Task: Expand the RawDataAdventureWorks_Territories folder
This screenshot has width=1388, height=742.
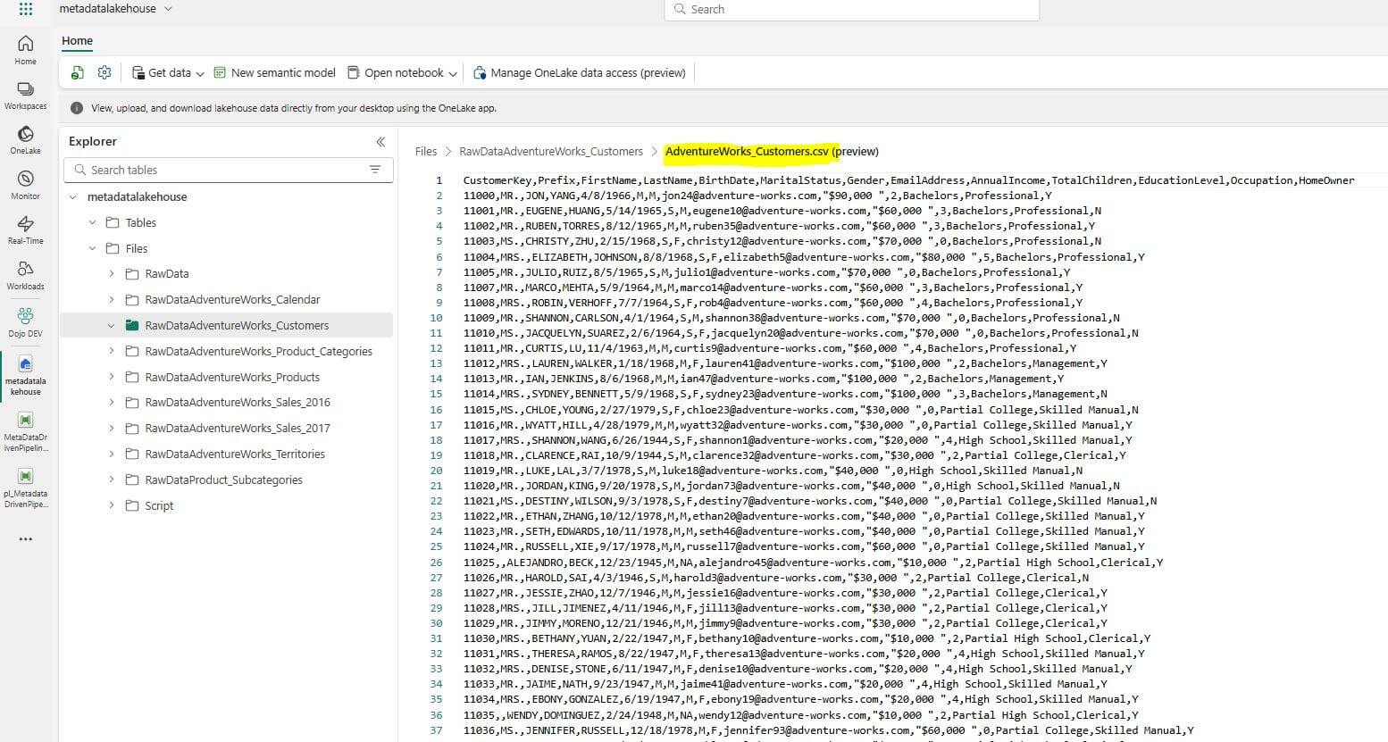Action: [x=112, y=454]
